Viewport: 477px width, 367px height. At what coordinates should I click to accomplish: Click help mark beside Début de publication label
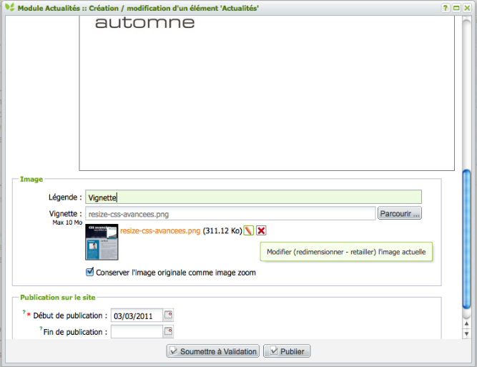24,313
